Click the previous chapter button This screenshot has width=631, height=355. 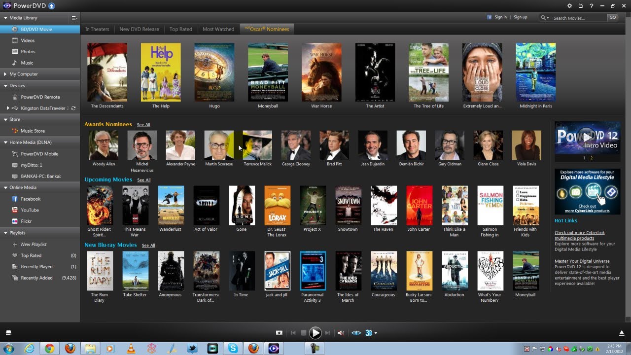(x=293, y=333)
